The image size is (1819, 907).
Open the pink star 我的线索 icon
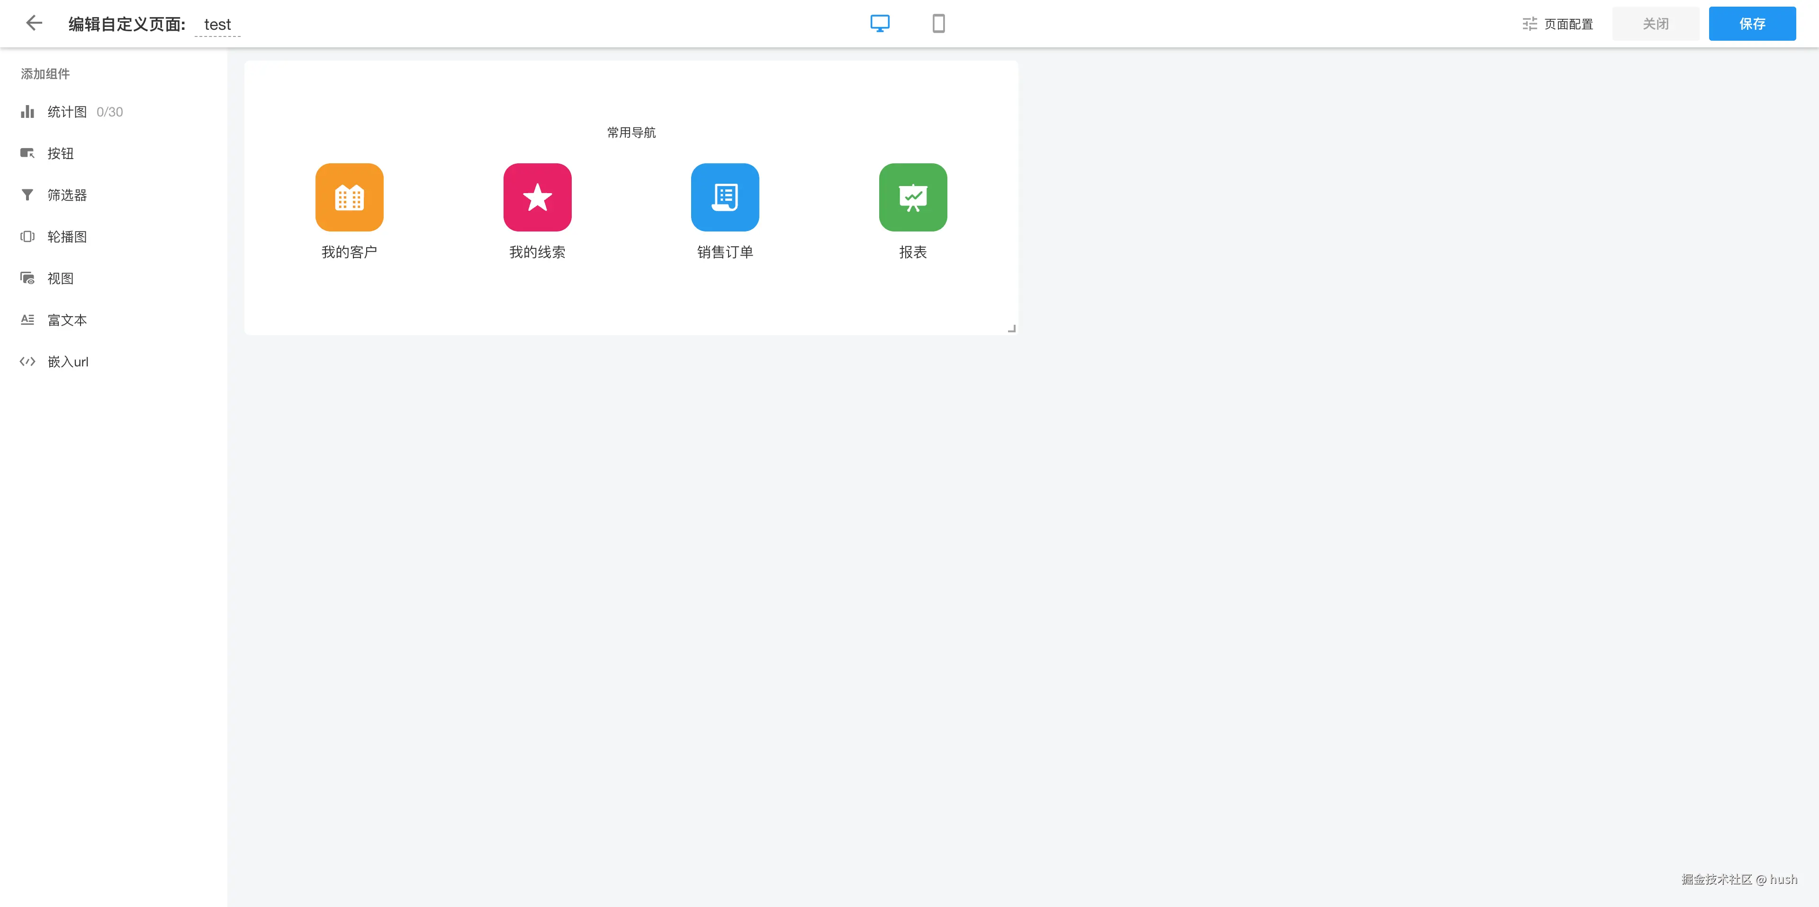click(537, 197)
